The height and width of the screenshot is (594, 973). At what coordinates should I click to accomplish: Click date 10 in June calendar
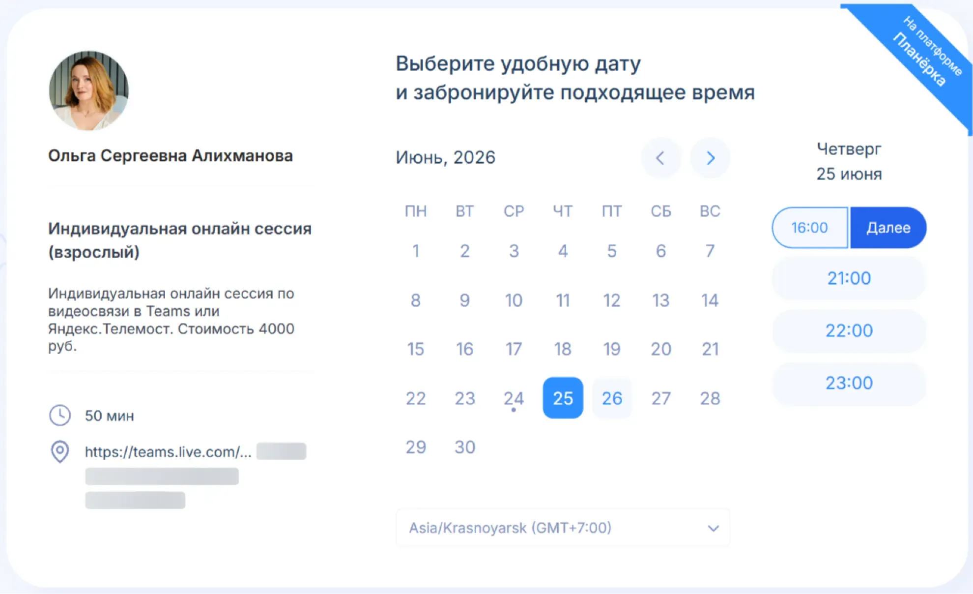514,300
